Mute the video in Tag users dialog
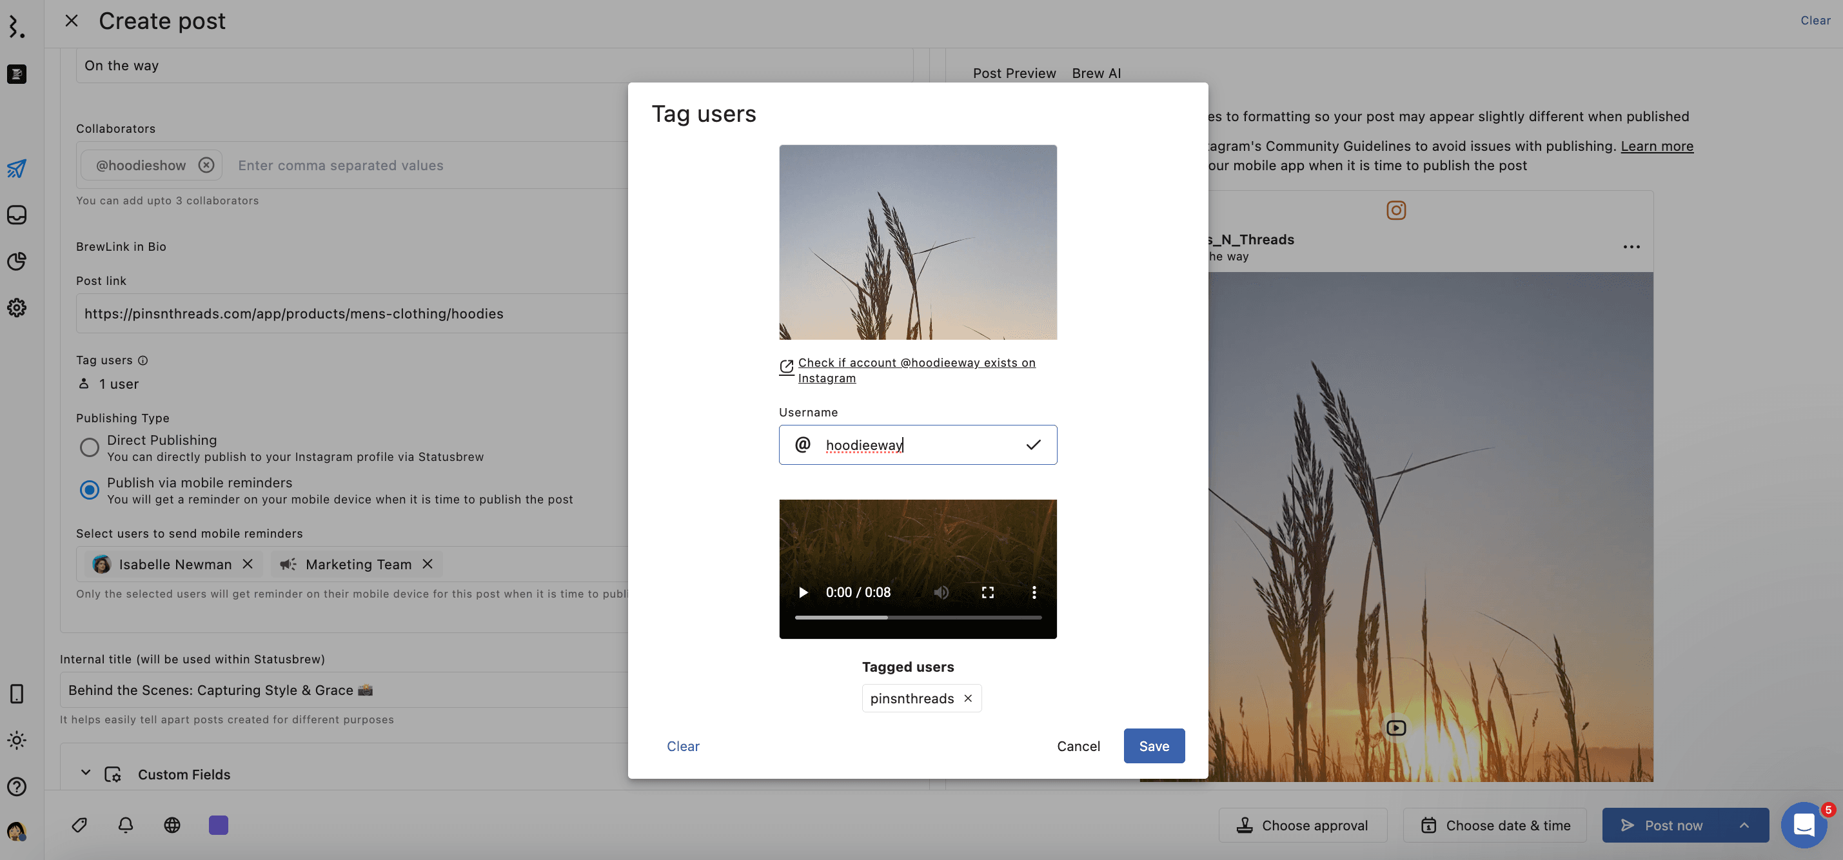The width and height of the screenshot is (1843, 860). click(x=941, y=592)
